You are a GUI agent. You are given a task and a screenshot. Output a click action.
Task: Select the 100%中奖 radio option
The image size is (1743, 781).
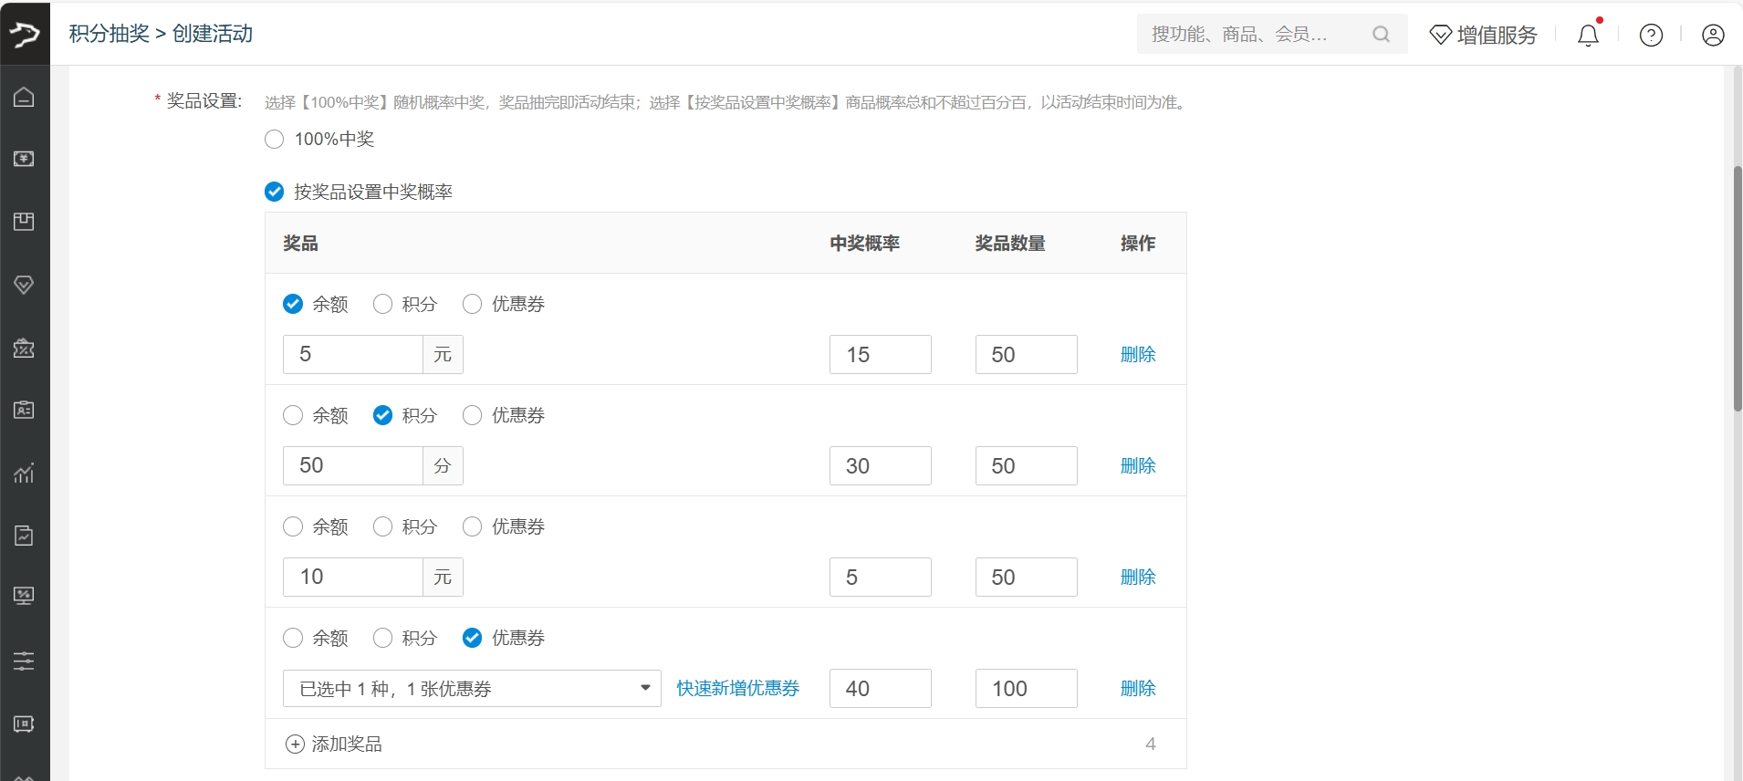(275, 140)
